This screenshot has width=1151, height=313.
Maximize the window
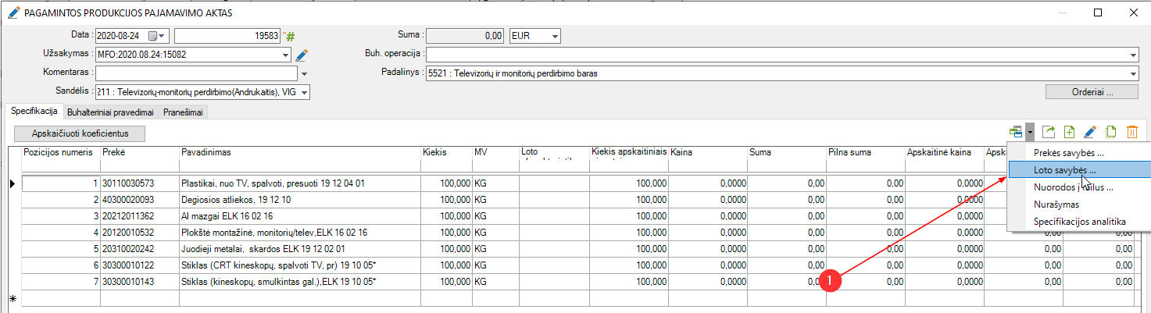click(1097, 13)
